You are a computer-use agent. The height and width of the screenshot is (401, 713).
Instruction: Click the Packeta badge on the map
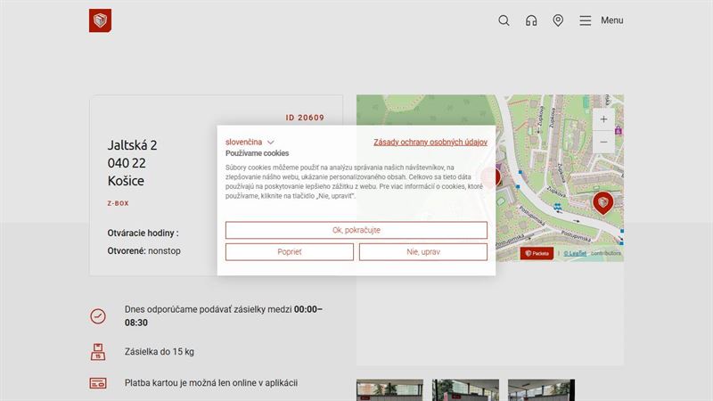coord(537,253)
